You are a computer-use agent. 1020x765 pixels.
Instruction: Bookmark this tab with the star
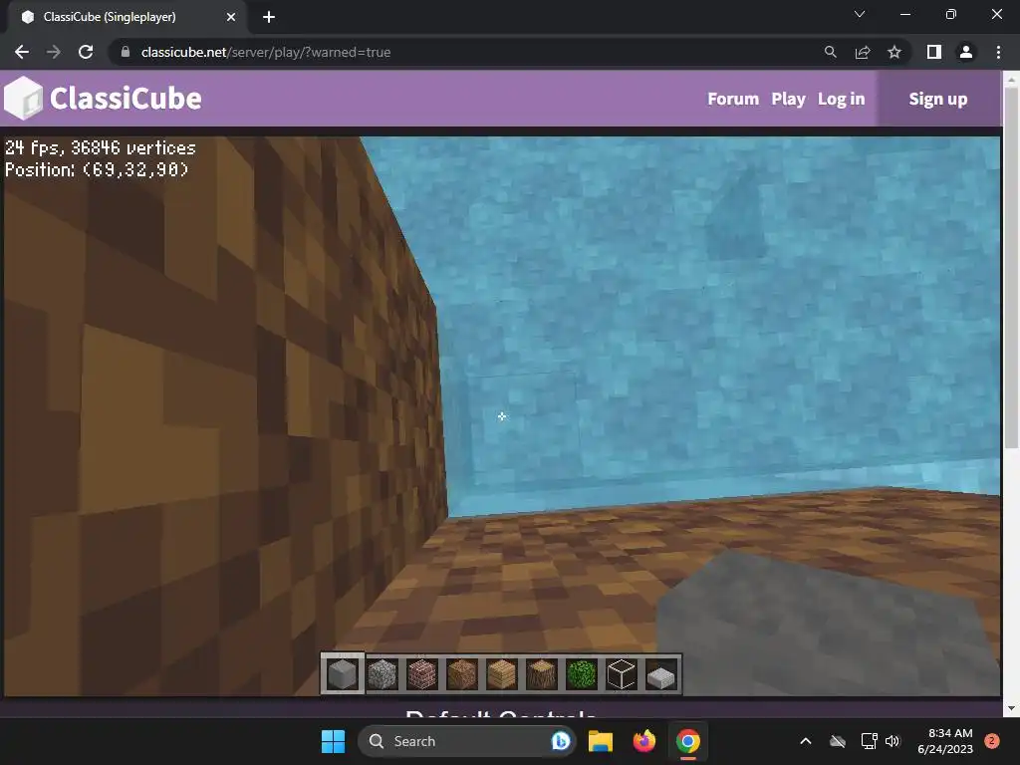[894, 52]
